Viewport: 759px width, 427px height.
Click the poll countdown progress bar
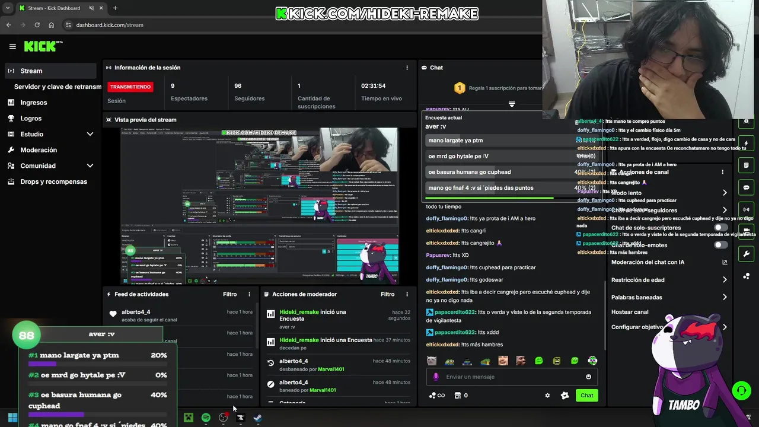click(489, 198)
